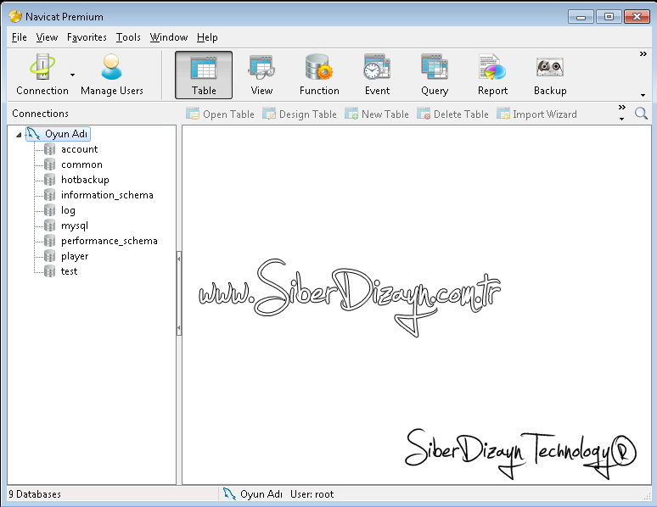Click the New Table button
Viewport: 657px width, 507px height.
click(x=377, y=114)
